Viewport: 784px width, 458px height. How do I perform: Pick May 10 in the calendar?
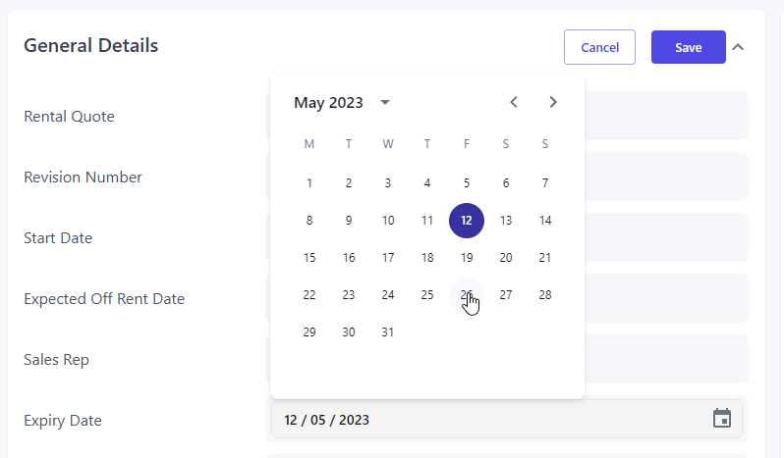click(x=388, y=221)
